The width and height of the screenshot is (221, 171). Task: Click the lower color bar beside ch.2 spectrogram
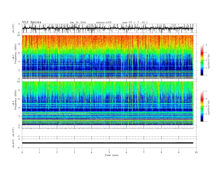[x=202, y=106]
